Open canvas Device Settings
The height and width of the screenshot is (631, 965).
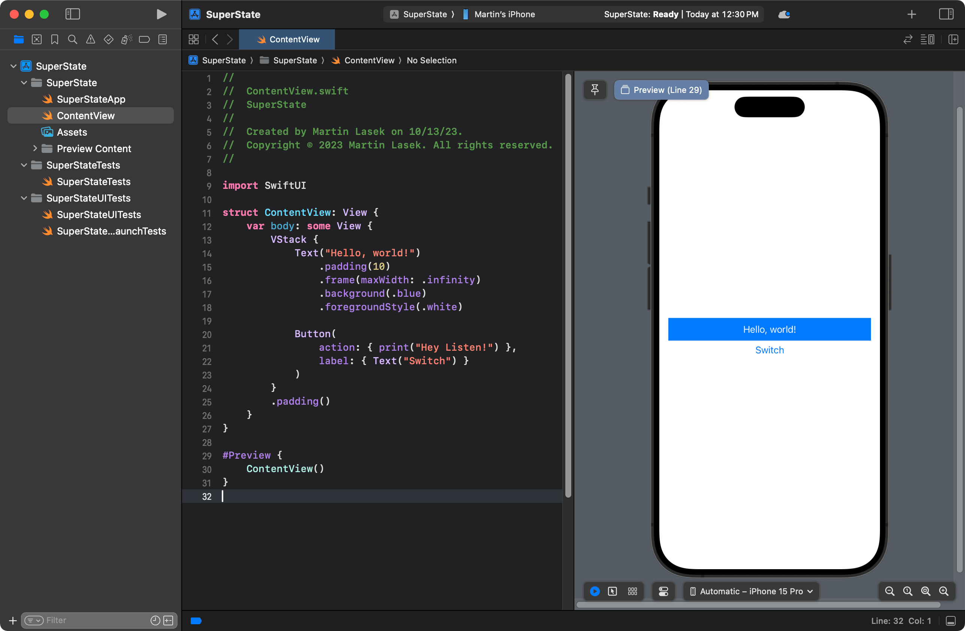point(663,591)
